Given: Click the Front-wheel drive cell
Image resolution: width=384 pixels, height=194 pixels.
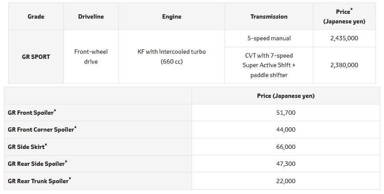Looking at the screenshot, I should [91, 57].
